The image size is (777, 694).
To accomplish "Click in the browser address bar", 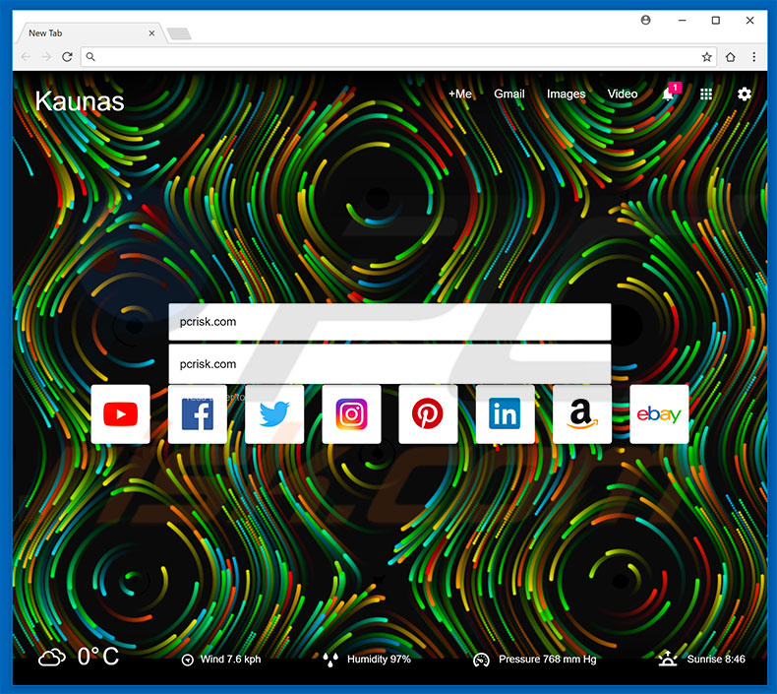I will click(399, 57).
